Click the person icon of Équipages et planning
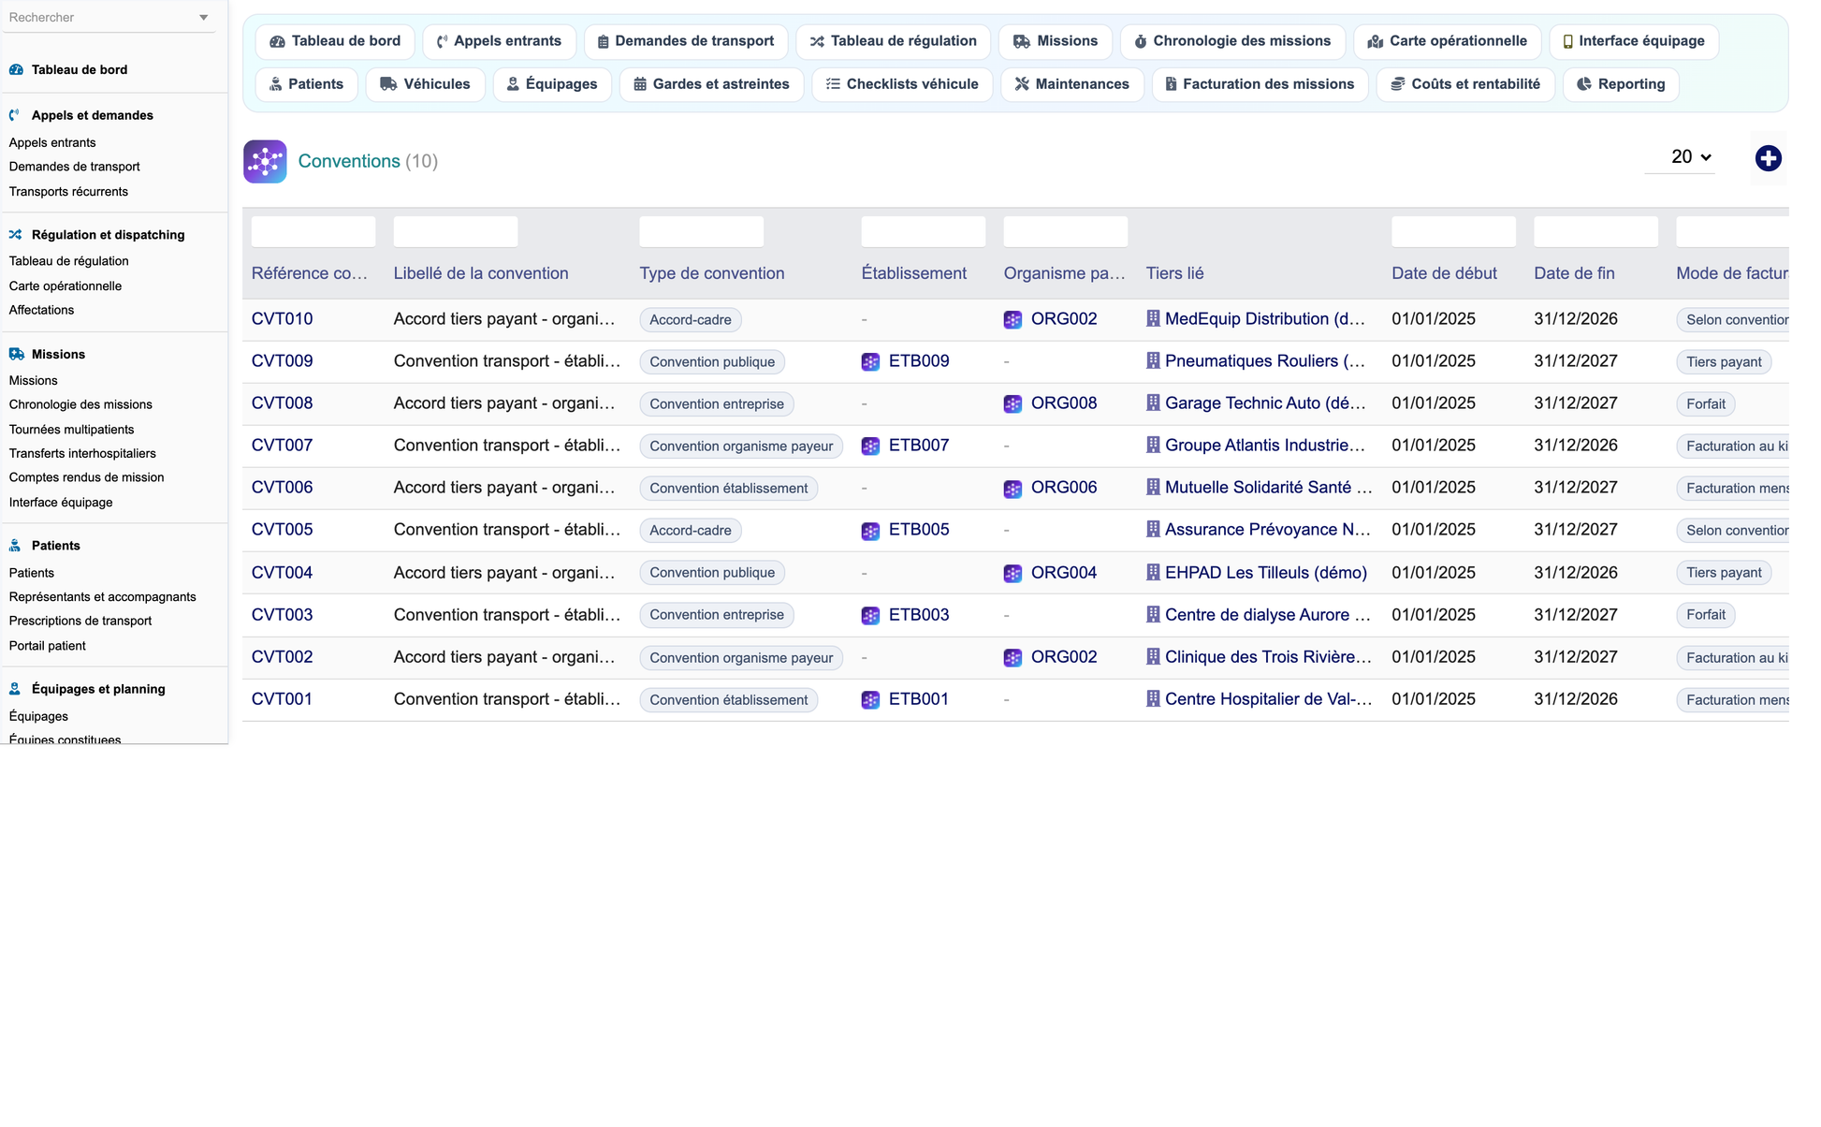The width and height of the screenshot is (1821, 1127). [15, 689]
